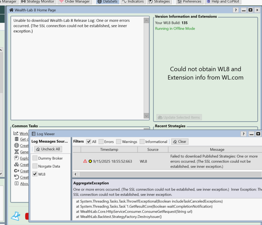Viewport: 262px width, 225px height.
Task: Toggle the Errors filter checkbox
Action: click(101, 142)
